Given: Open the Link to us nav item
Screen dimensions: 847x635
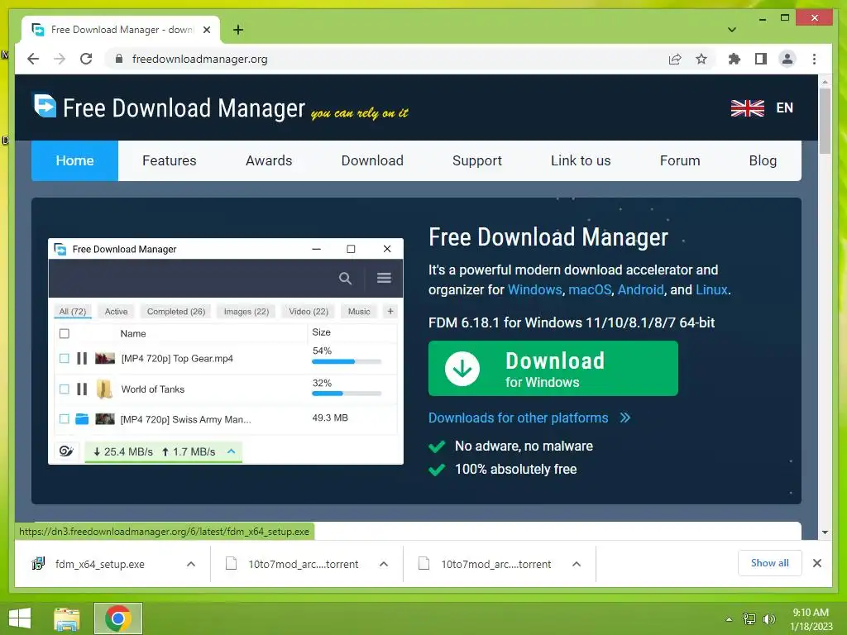Looking at the screenshot, I should click(x=581, y=160).
